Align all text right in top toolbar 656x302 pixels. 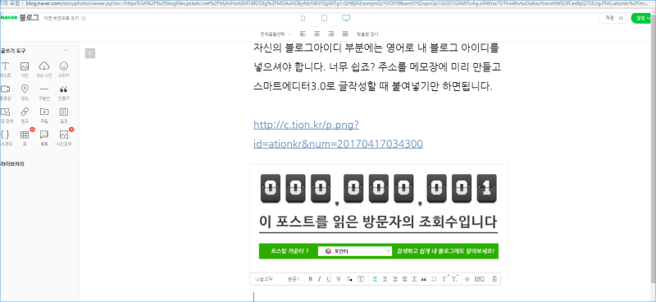coord(331,34)
